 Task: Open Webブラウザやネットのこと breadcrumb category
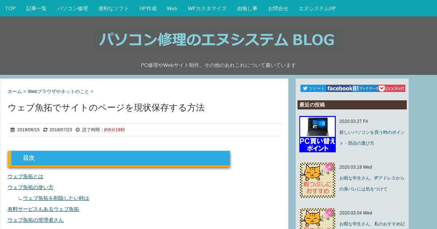click(x=58, y=92)
